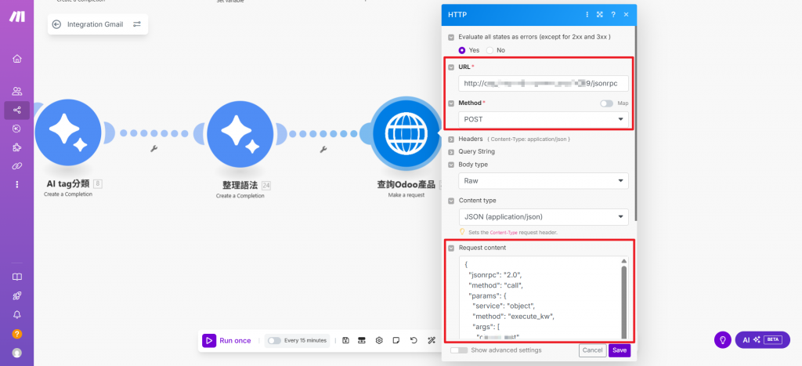This screenshot has height=366, width=802.
Task: Open the bell notifications icon
Action: pos(17,315)
